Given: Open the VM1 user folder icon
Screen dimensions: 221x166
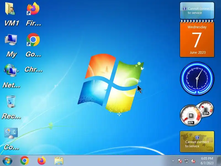Looking at the screenshot, I should (x=10, y=9).
